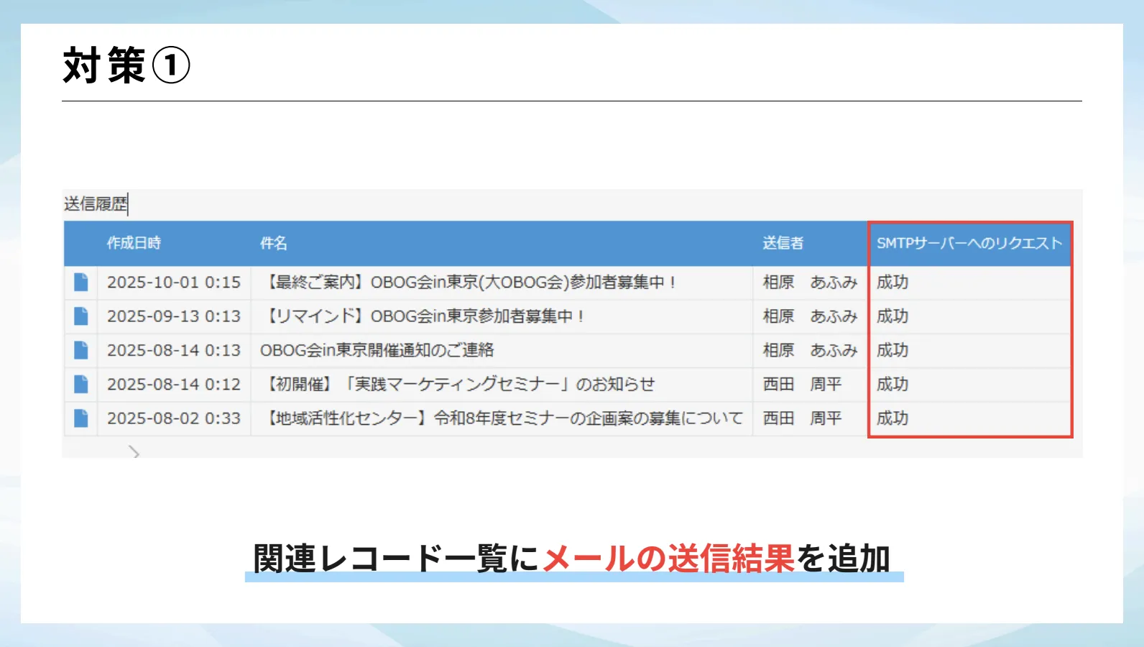Select 【地域活性化センター】令和8年度セミナー subject
The width and height of the screenshot is (1144, 647).
point(503,418)
